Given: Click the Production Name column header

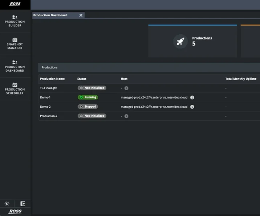Looking at the screenshot, I should pos(52,79).
